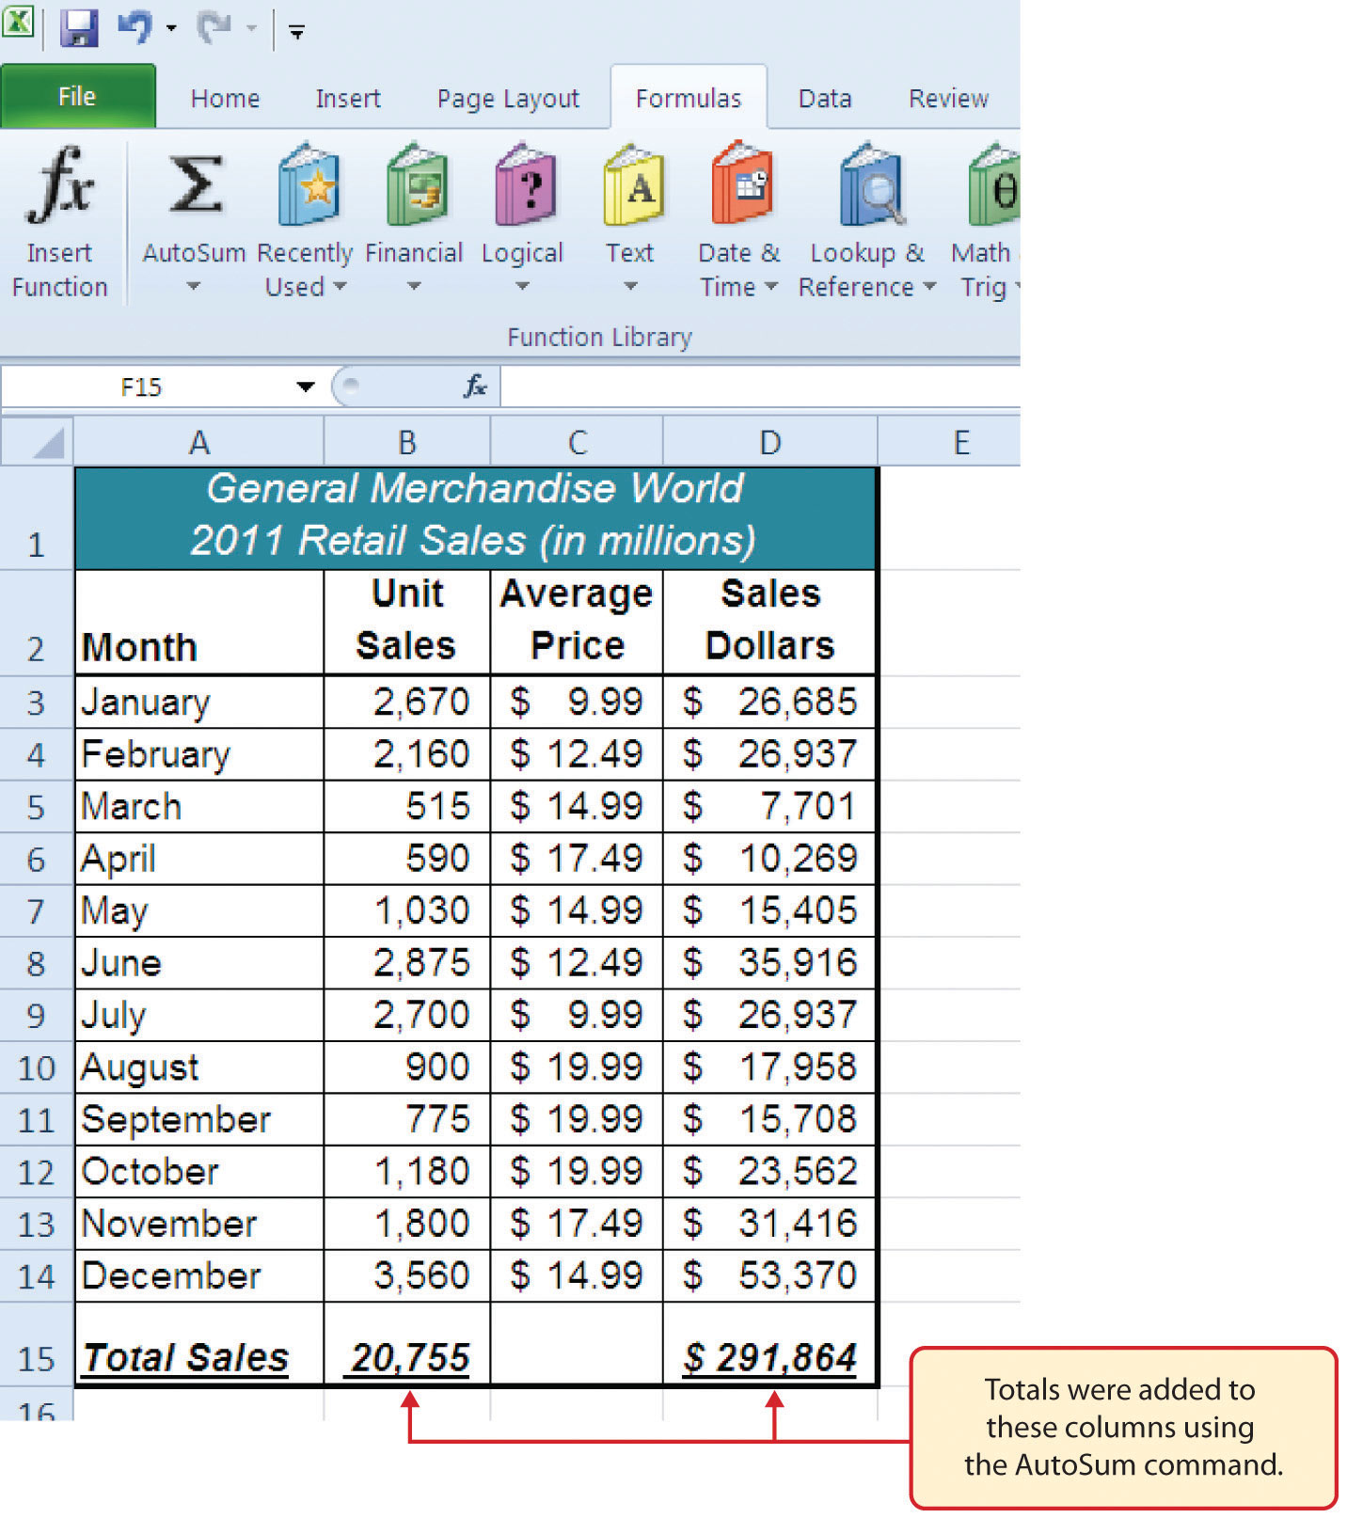Click the AutoSum sigma icon
Image resolution: width=1347 pixels, height=1518 pixels.
pyautogui.click(x=194, y=186)
